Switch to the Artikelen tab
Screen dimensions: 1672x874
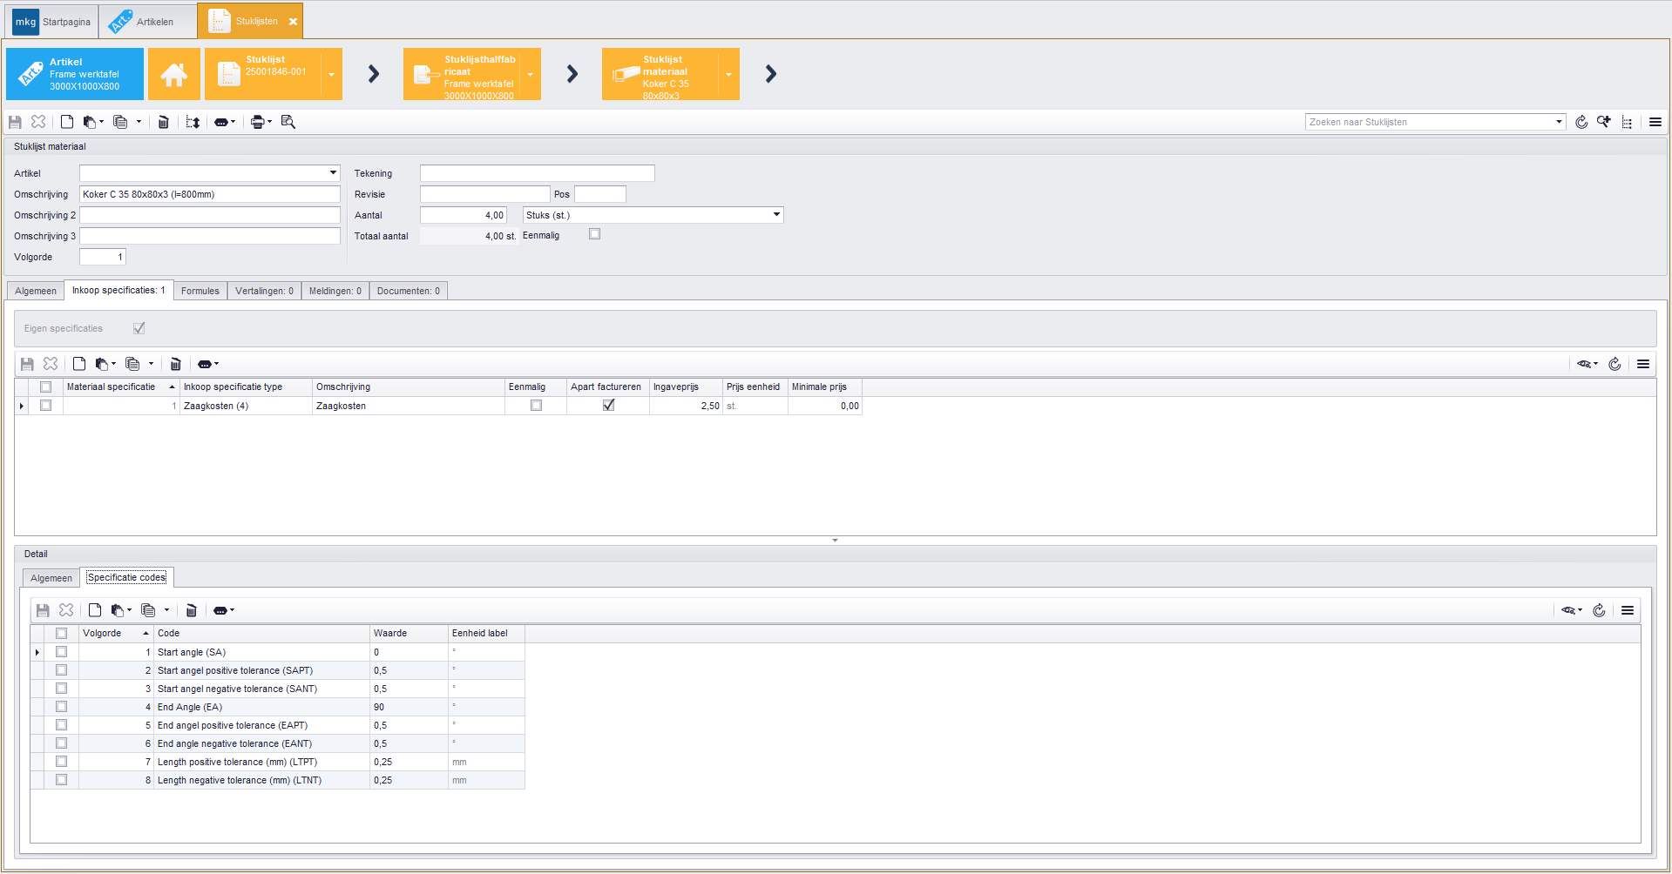coord(147,22)
